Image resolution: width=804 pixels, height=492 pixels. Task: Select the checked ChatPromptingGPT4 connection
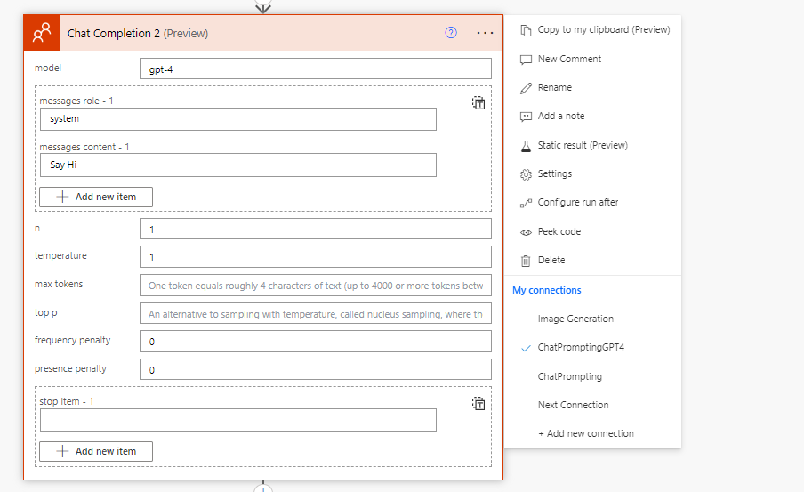click(x=580, y=347)
